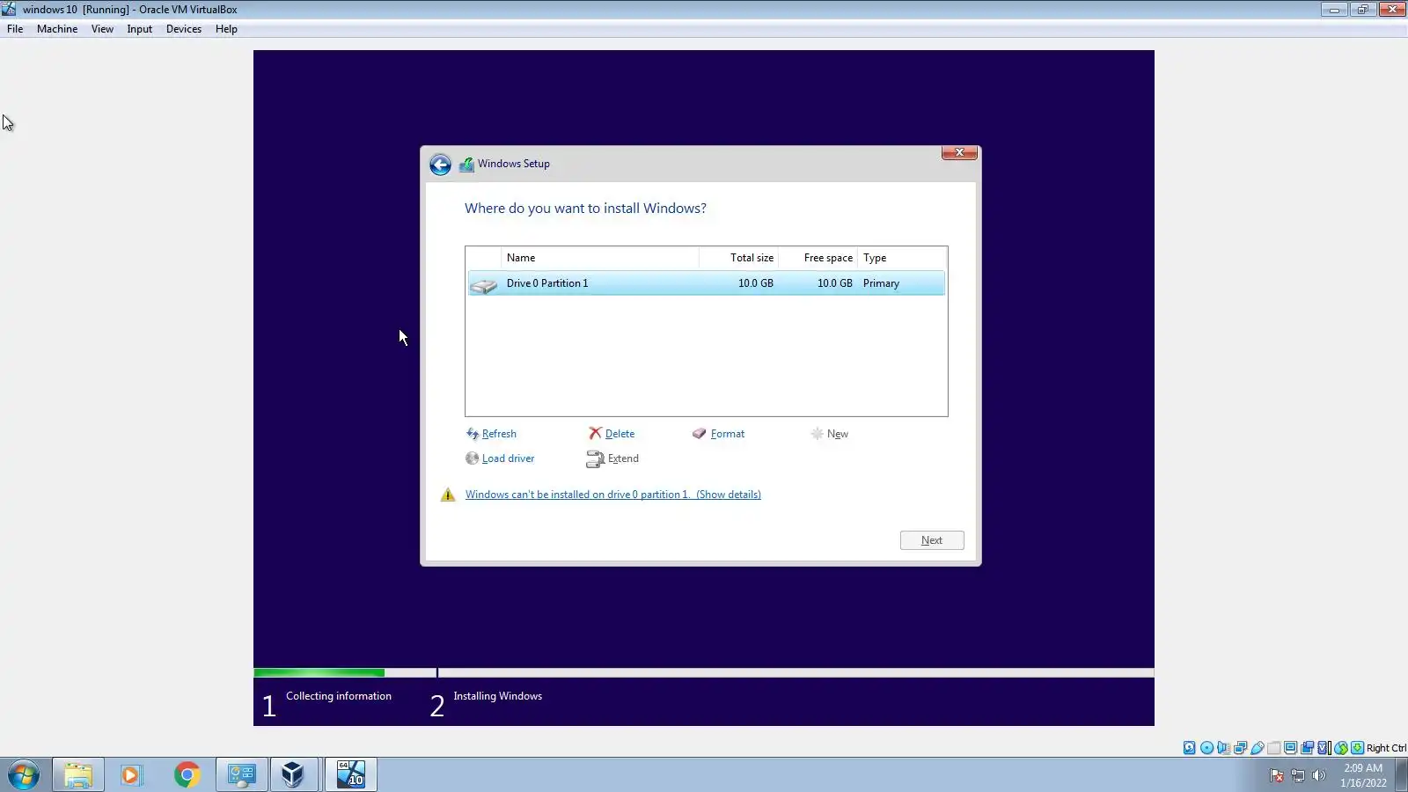Open the Machine menu

click(57, 29)
